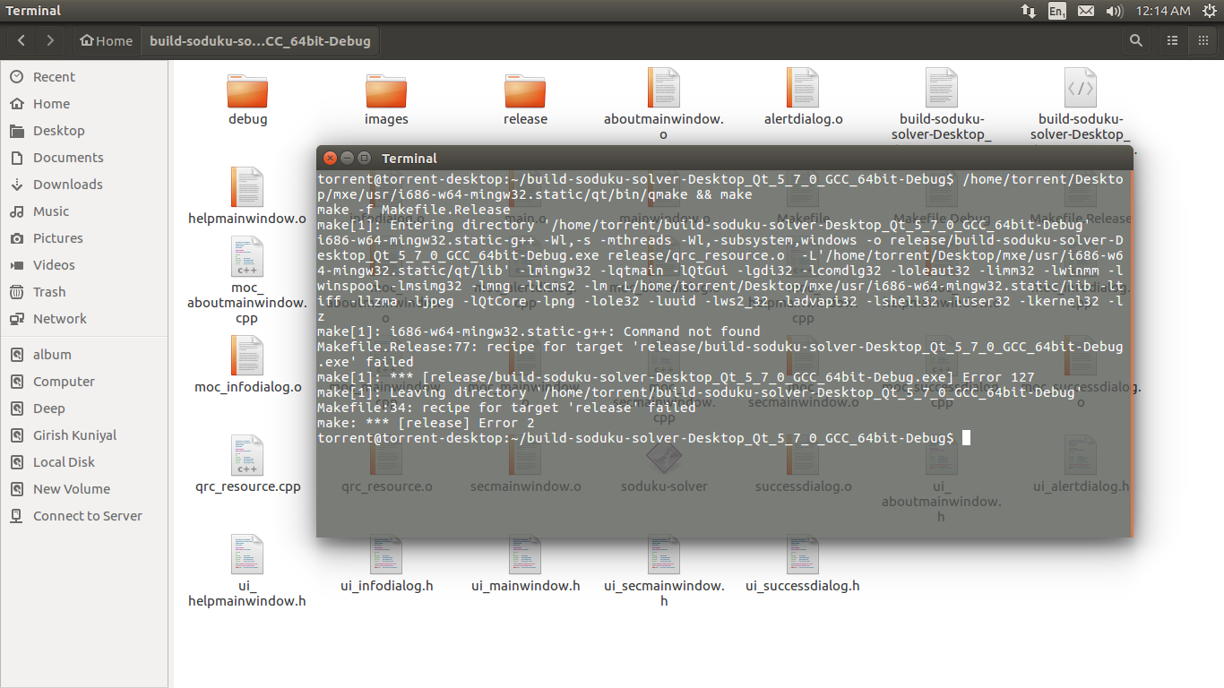Go to Home in the path bar

106,40
